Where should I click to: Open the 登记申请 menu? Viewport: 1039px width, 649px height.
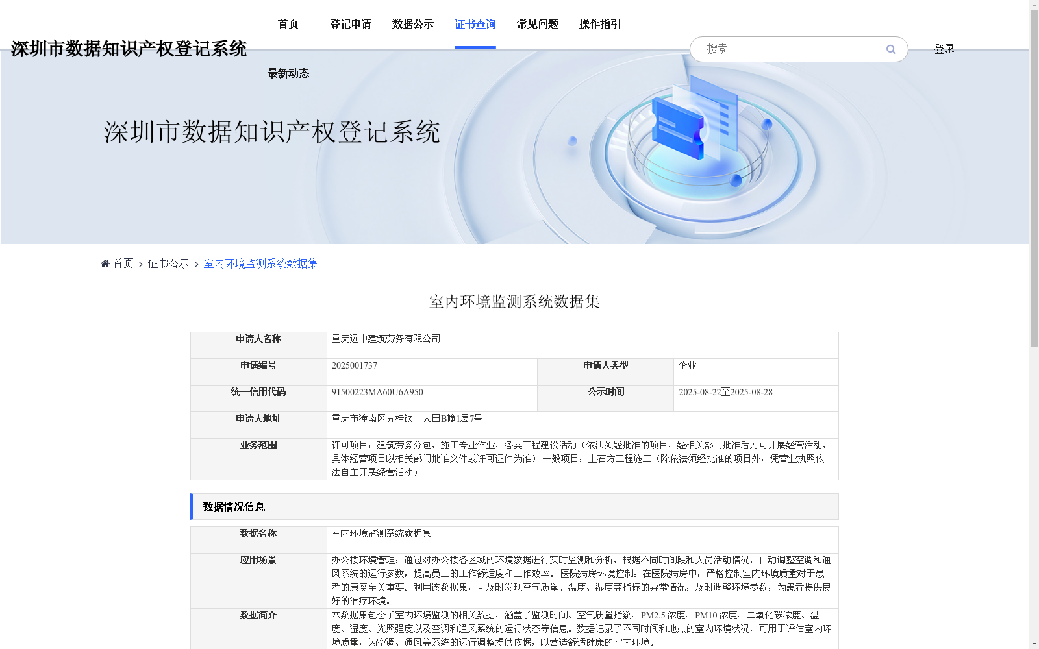pos(351,24)
